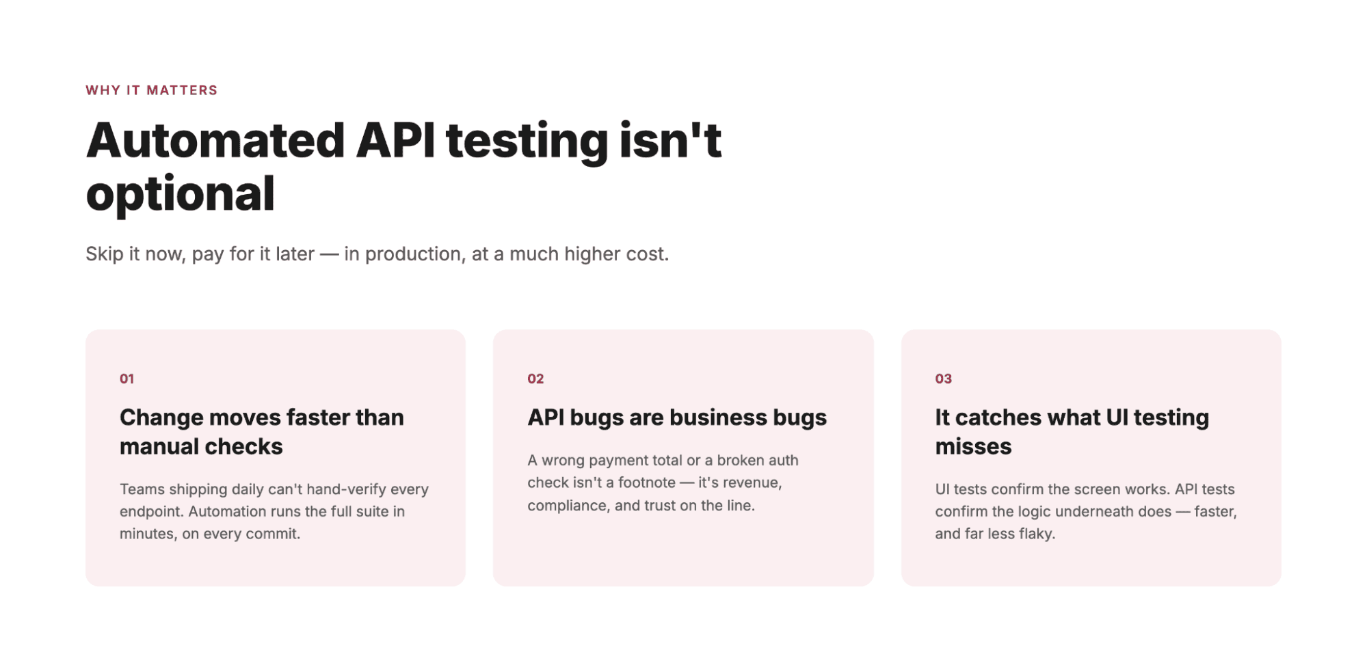The width and height of the screenshot is (1367, 669).
Task: Click the paragraph starting 'Teams shipping daily can't hand-verify'
Action: (x=274, y=511)
